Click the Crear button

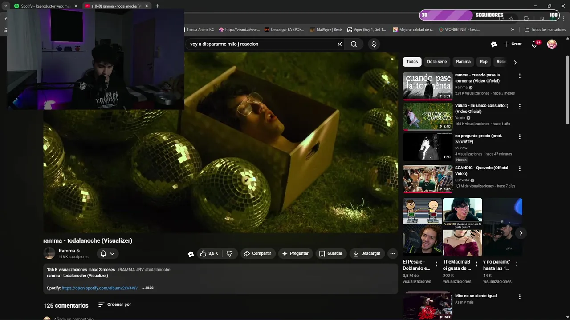tap(513, 44)
